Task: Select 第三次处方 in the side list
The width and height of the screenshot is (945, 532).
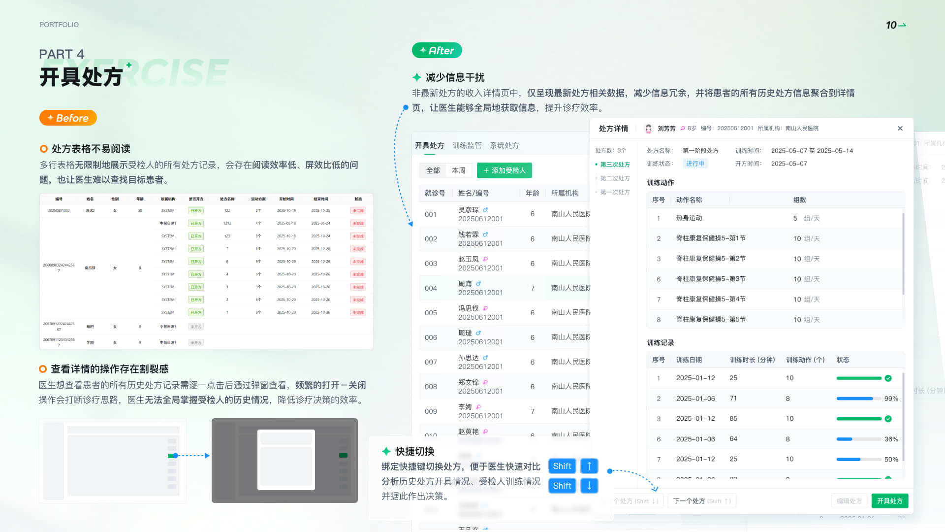Action: (615, 165)
